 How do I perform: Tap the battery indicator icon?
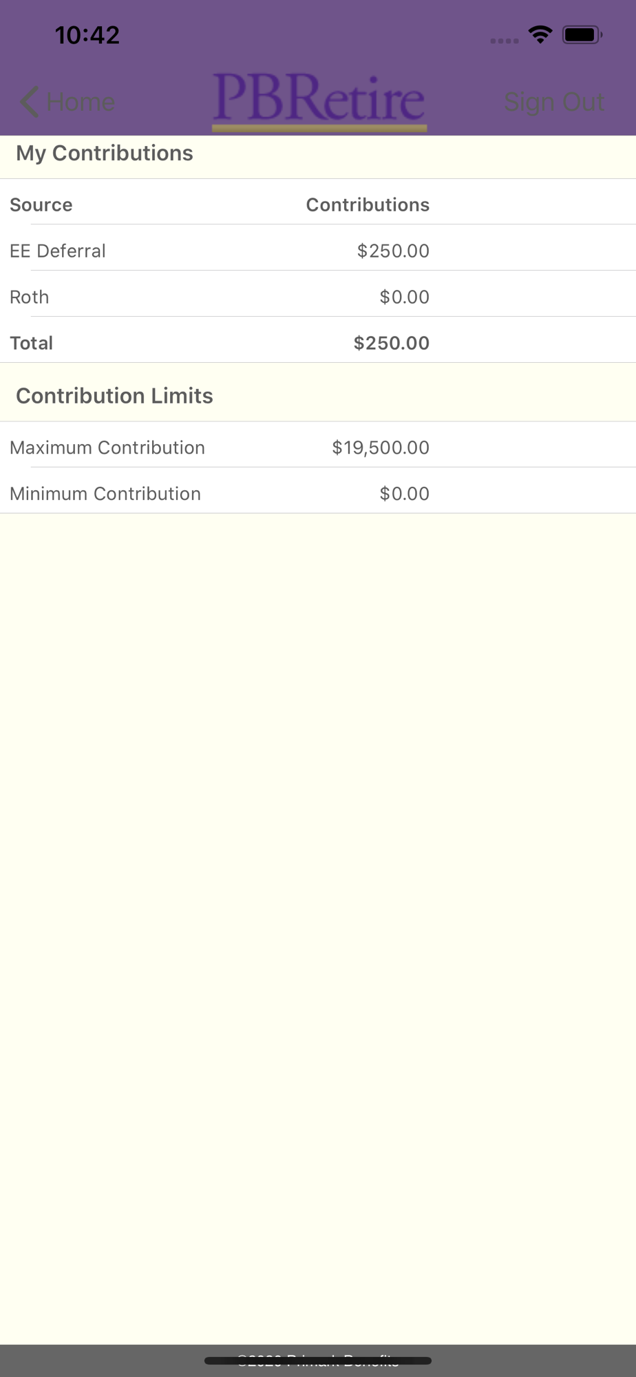[582, 34]
